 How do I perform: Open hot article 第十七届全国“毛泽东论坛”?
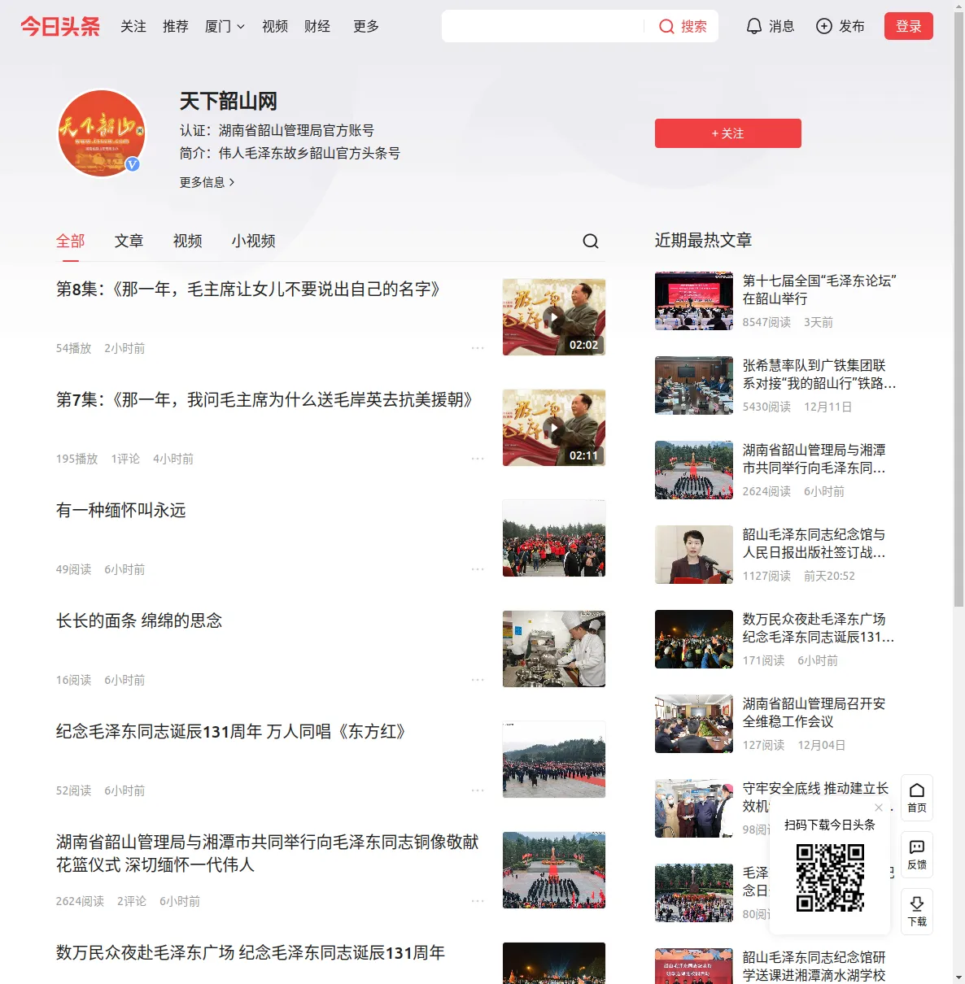pyautogui.click(x=819, y=290)
